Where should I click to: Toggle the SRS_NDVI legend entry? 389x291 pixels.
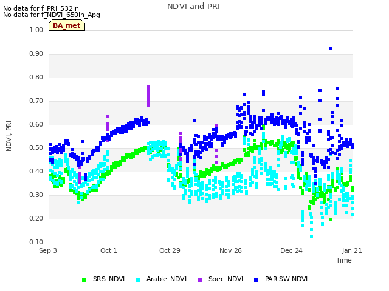pos(103,279)
